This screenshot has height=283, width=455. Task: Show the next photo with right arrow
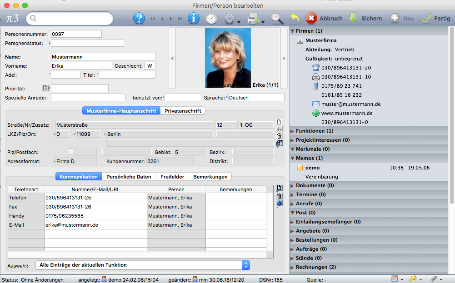284,58
